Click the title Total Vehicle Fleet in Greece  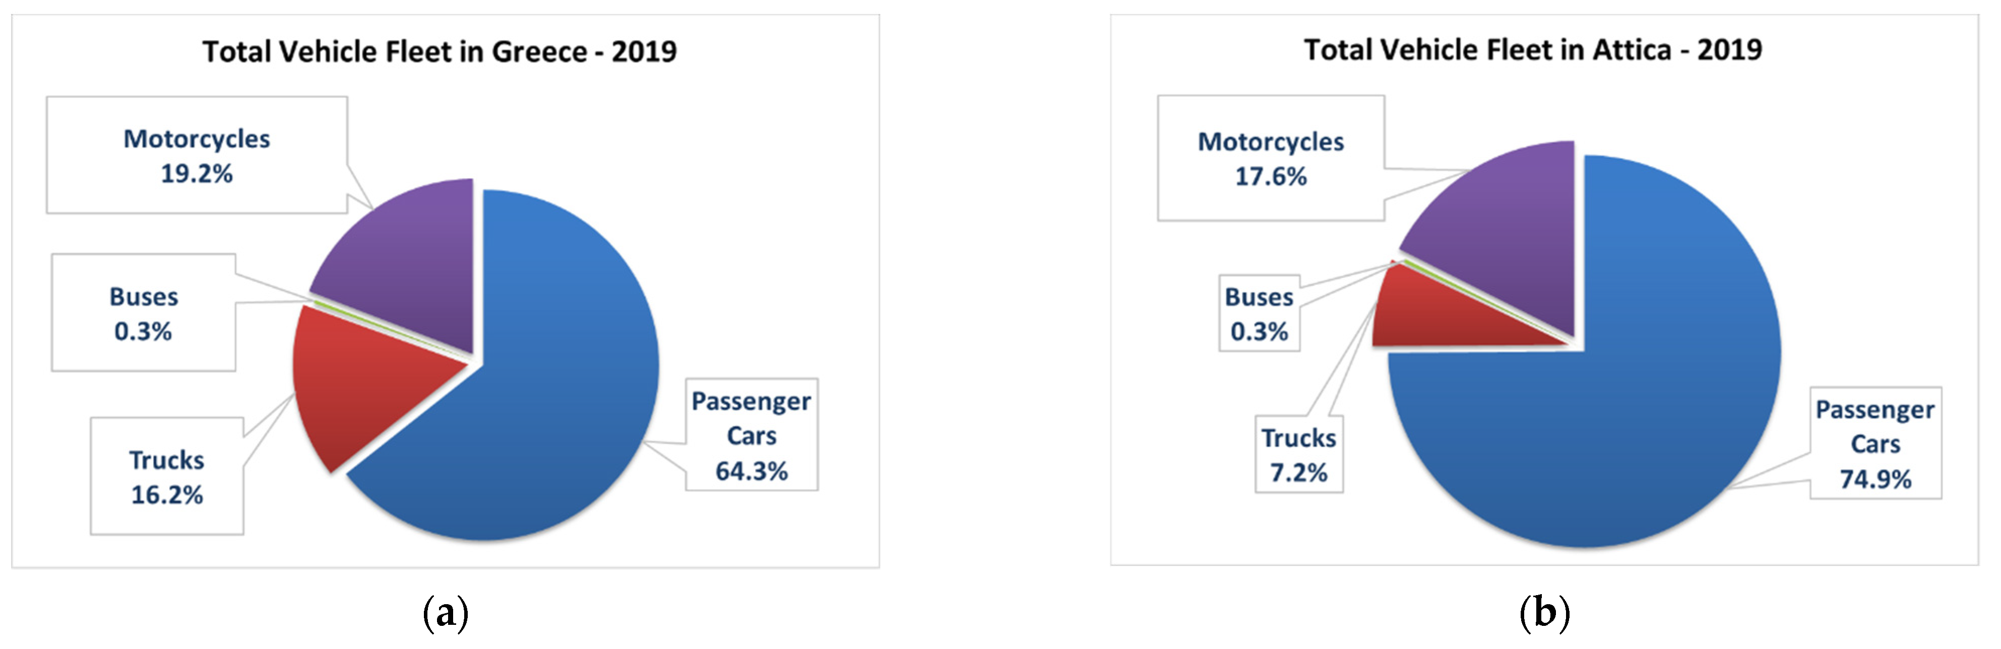point(440,52)
